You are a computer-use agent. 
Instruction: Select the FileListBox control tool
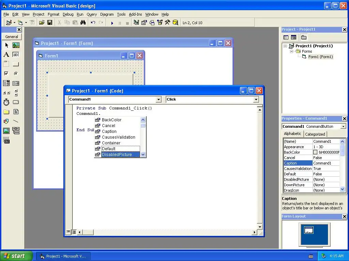point(16,111)
